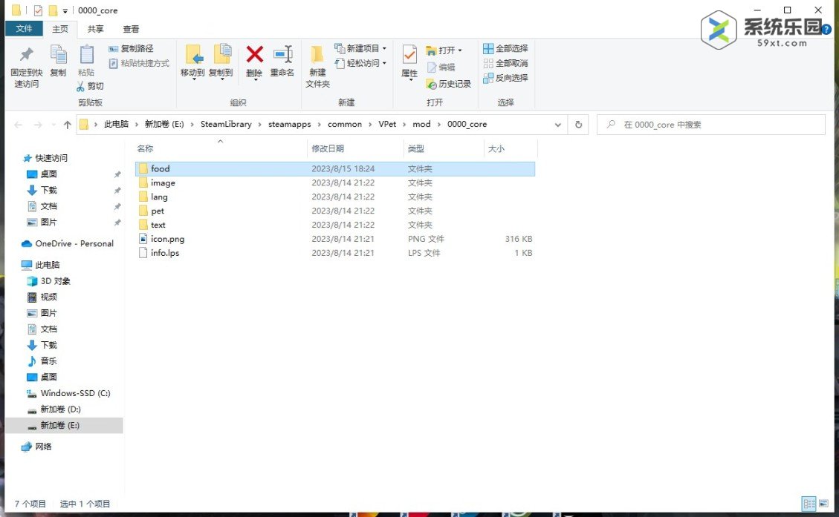Click the Copy icon in ribbon
This screenshot has height=517, width=839.
click(58, 56)
